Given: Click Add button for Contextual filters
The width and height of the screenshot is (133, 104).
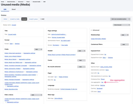Looking at the screenshot, I should (124, 45).
